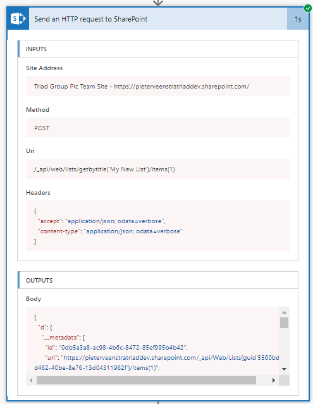313x404 pixels.
Task: Click the "__metadata" key in Body
Action: coord(61,337)
